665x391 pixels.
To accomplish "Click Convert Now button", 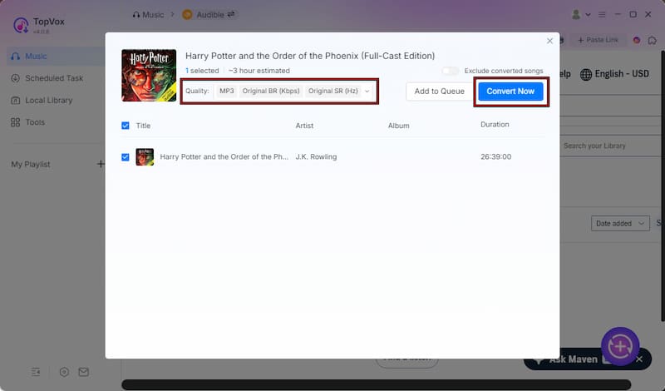I will (x=510, y=92).
